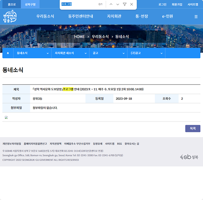Click the home icon in sub-navigation bar
This screenshot has height=200, width=203.
point(8,53)
